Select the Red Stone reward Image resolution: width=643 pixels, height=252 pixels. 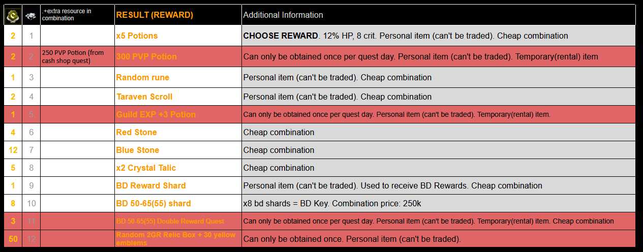[x=136, y=133]
